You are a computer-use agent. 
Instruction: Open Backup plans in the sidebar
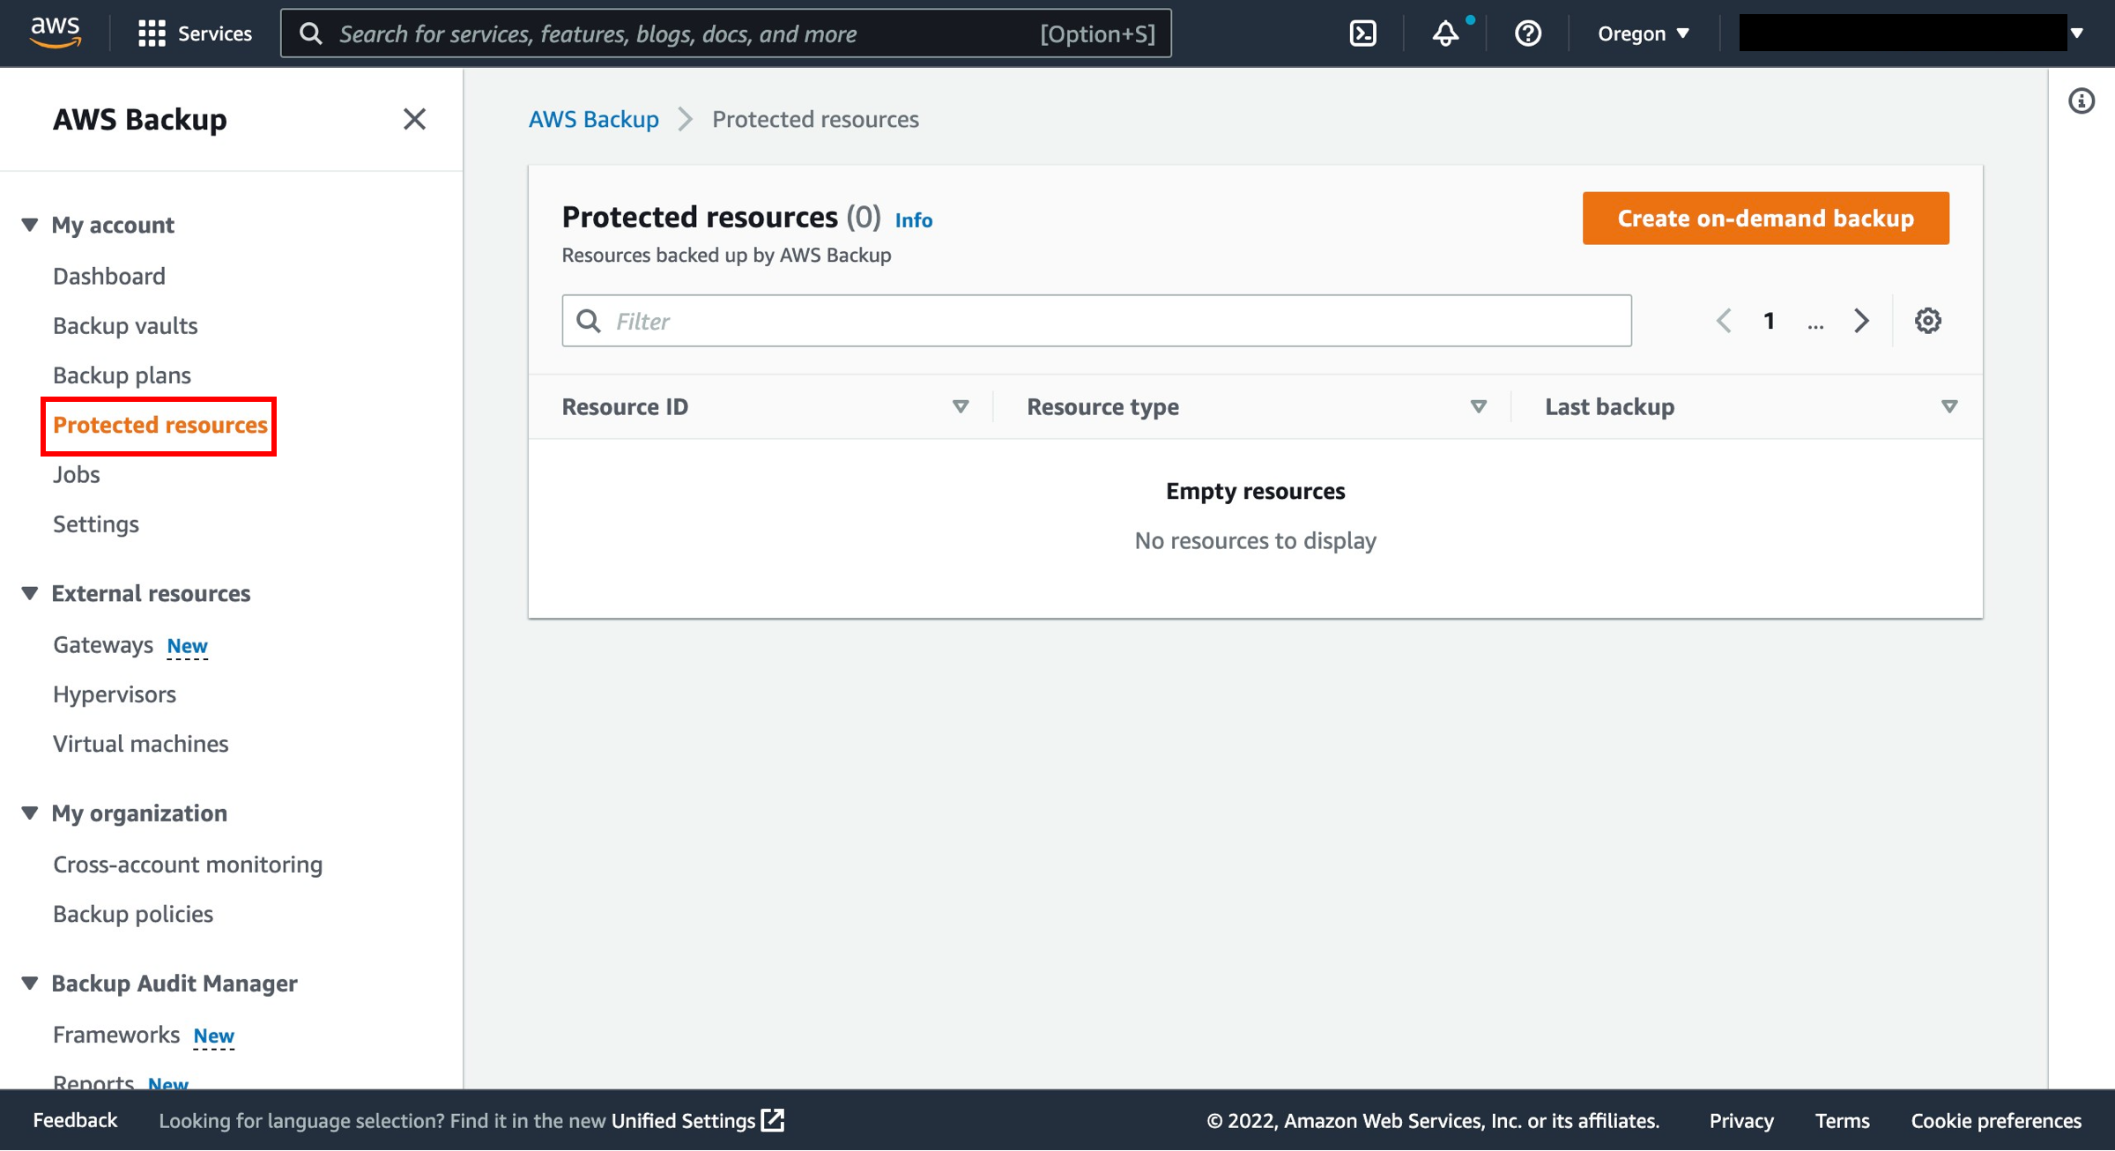coord(122,375)
